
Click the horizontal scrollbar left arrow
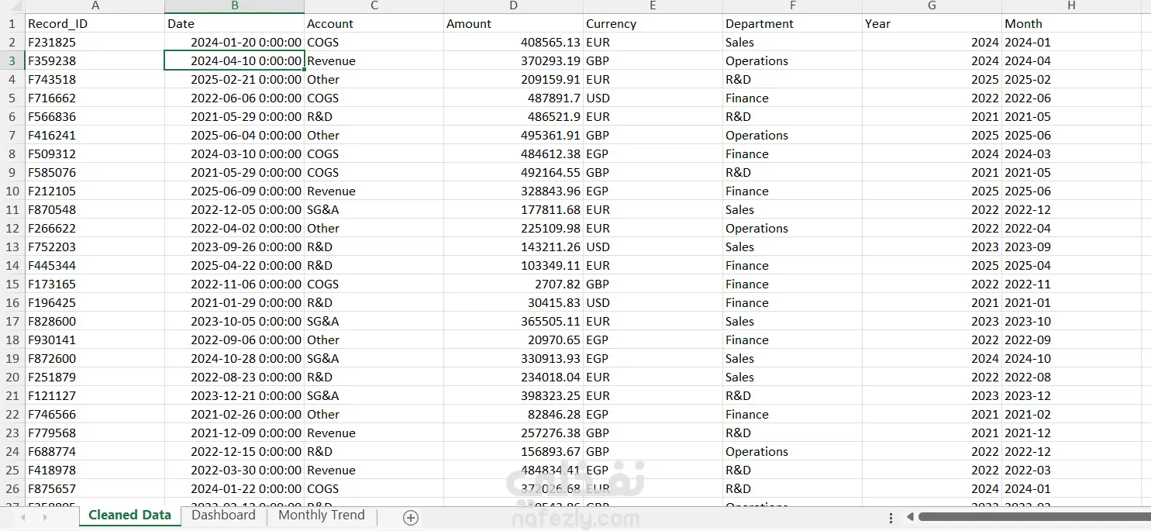pyautogui.click(x=910, y=517)
